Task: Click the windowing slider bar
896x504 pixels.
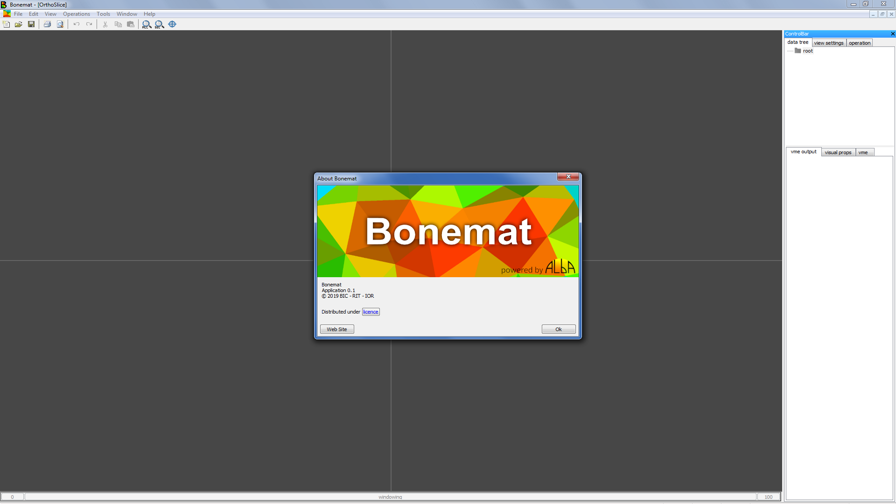Action: click(390, 497)
